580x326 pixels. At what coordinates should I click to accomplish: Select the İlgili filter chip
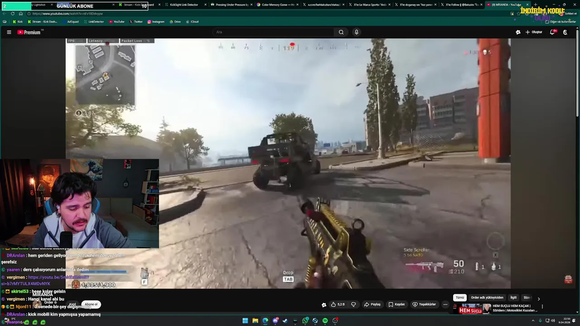point(513,297)
